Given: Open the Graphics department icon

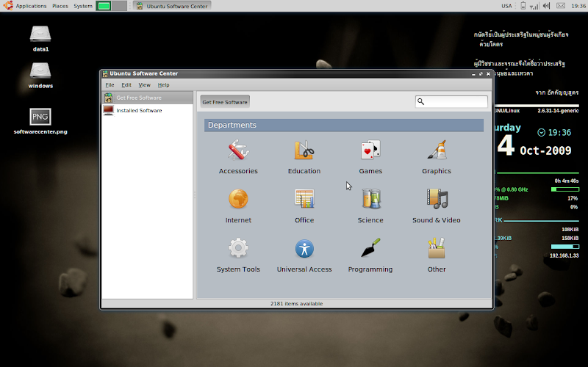Looking at the screenshot, I should click(437, 150).
